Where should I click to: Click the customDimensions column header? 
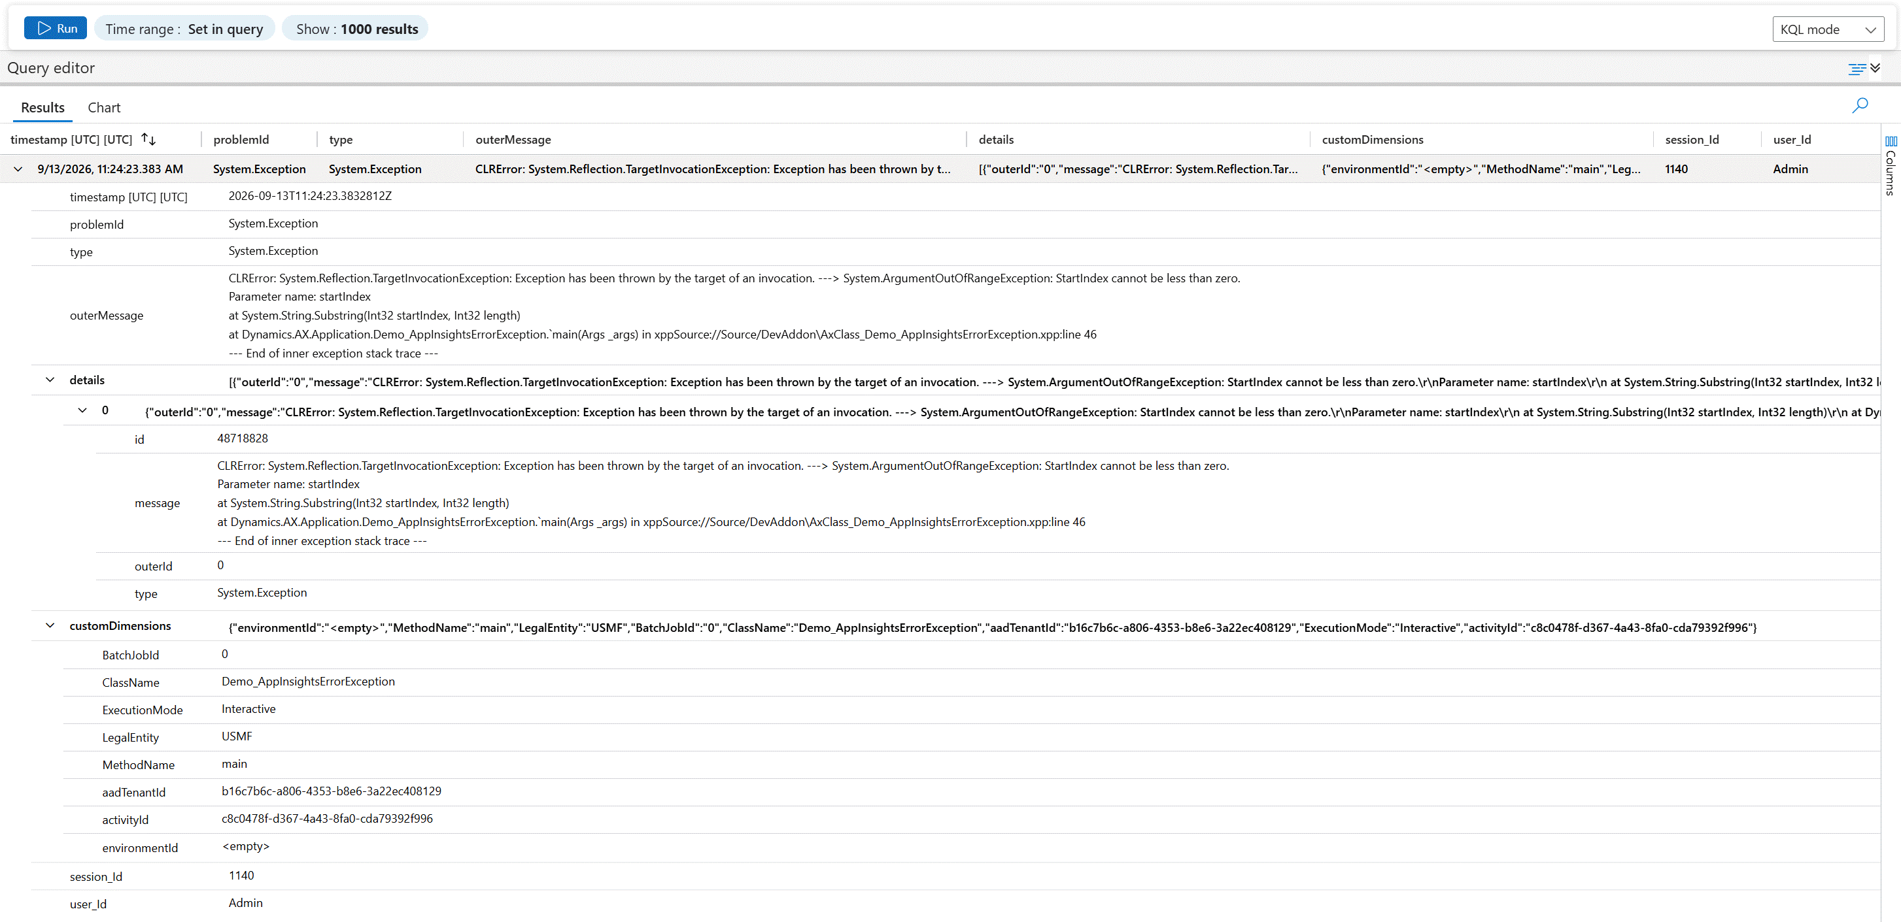[1373, 139]
